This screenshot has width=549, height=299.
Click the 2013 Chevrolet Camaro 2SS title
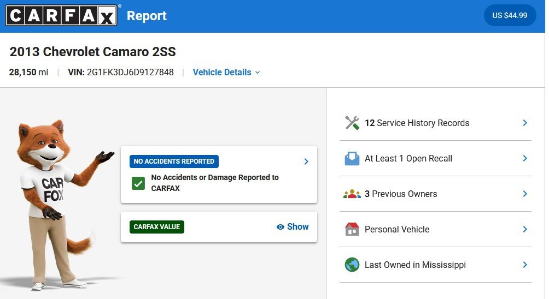click(93, 52)
